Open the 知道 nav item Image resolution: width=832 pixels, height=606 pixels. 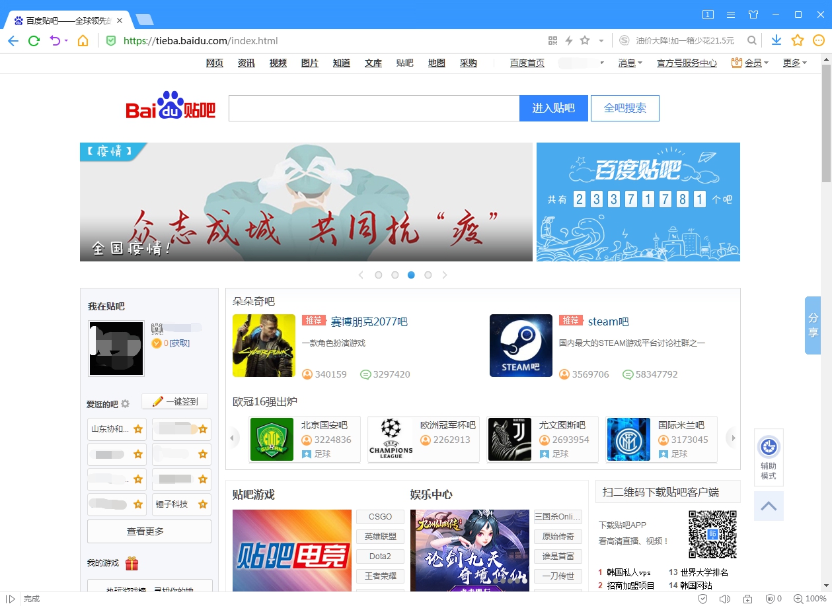342,63
